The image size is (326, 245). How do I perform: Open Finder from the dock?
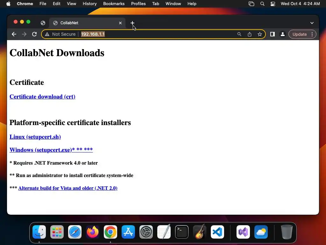[39, 232]
